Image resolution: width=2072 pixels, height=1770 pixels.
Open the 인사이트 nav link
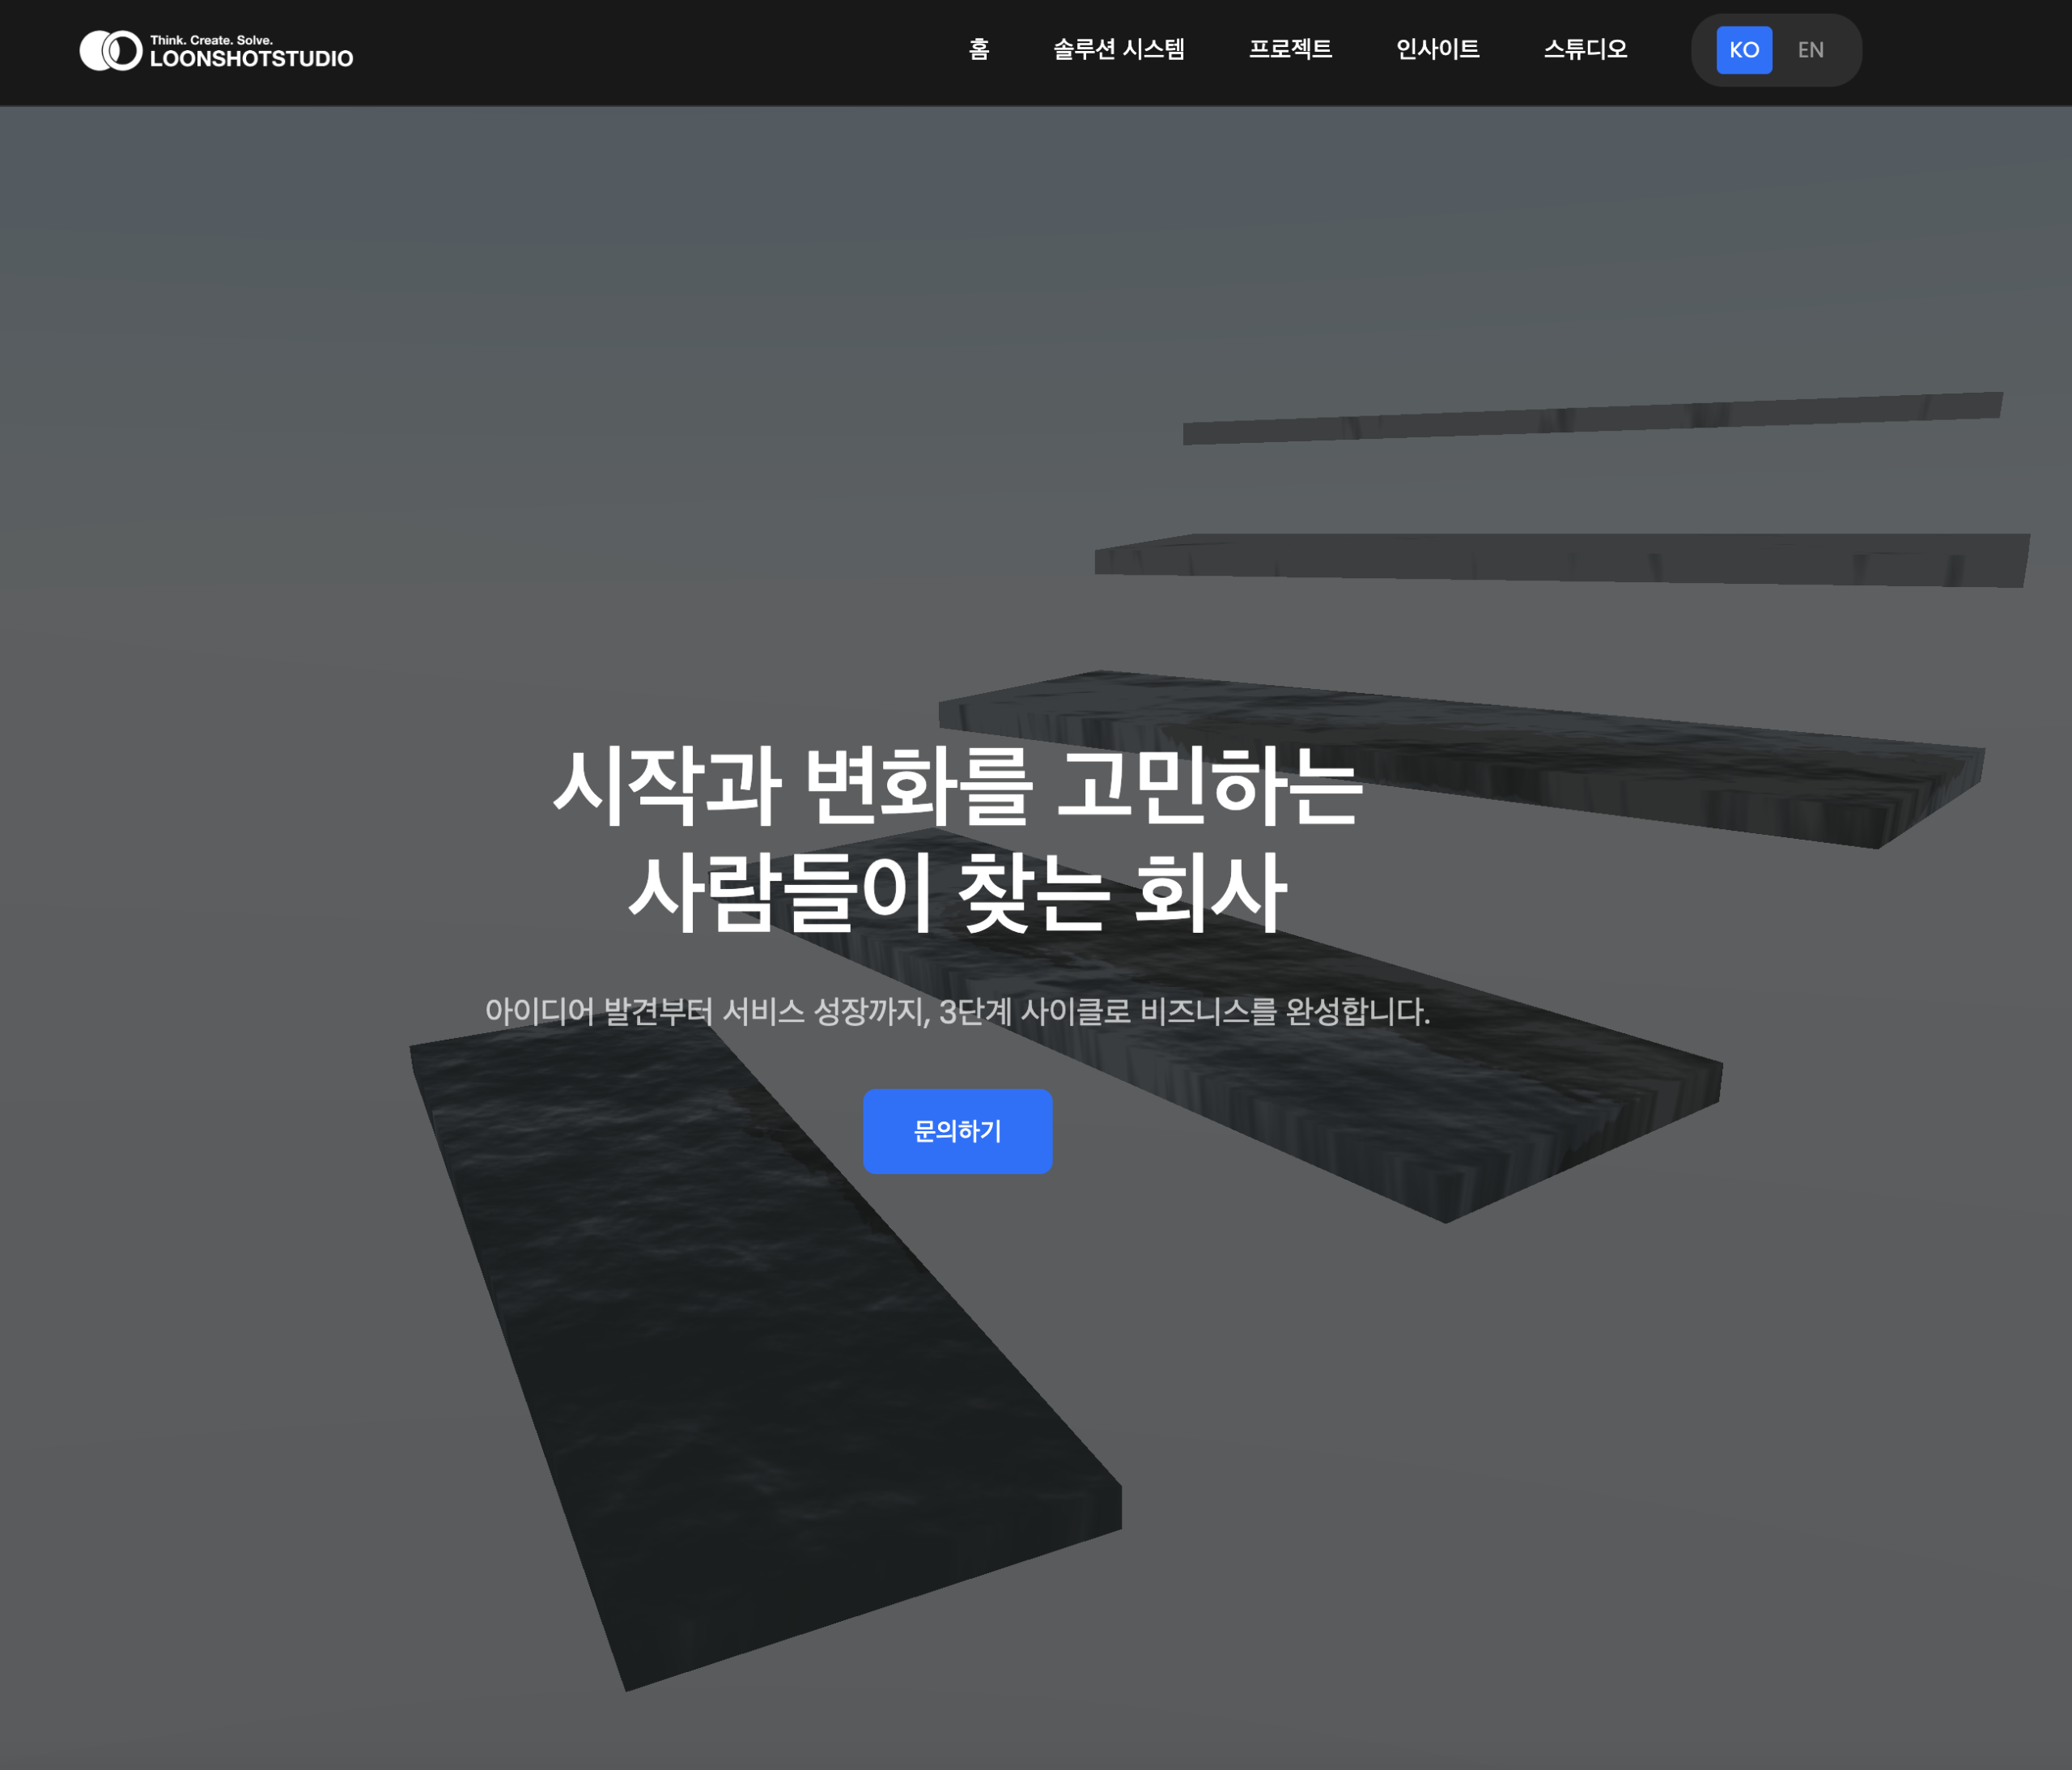[x=1437, y=49]
